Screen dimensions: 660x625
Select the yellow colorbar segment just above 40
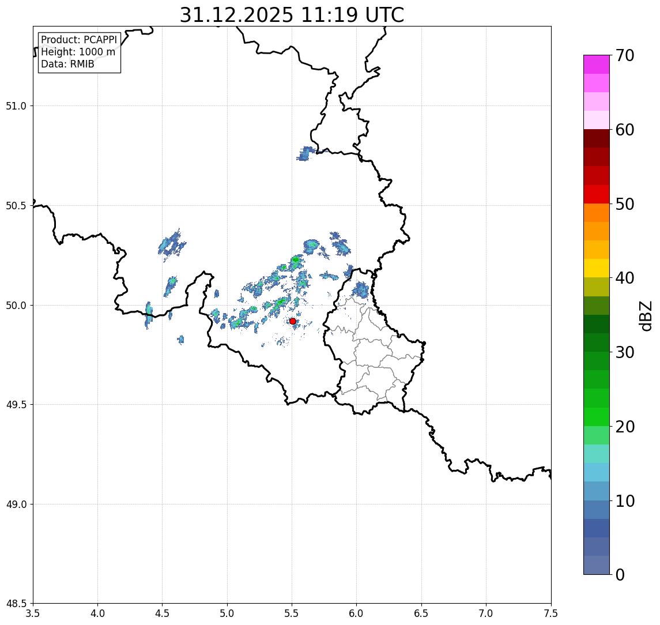click(597, 268)
